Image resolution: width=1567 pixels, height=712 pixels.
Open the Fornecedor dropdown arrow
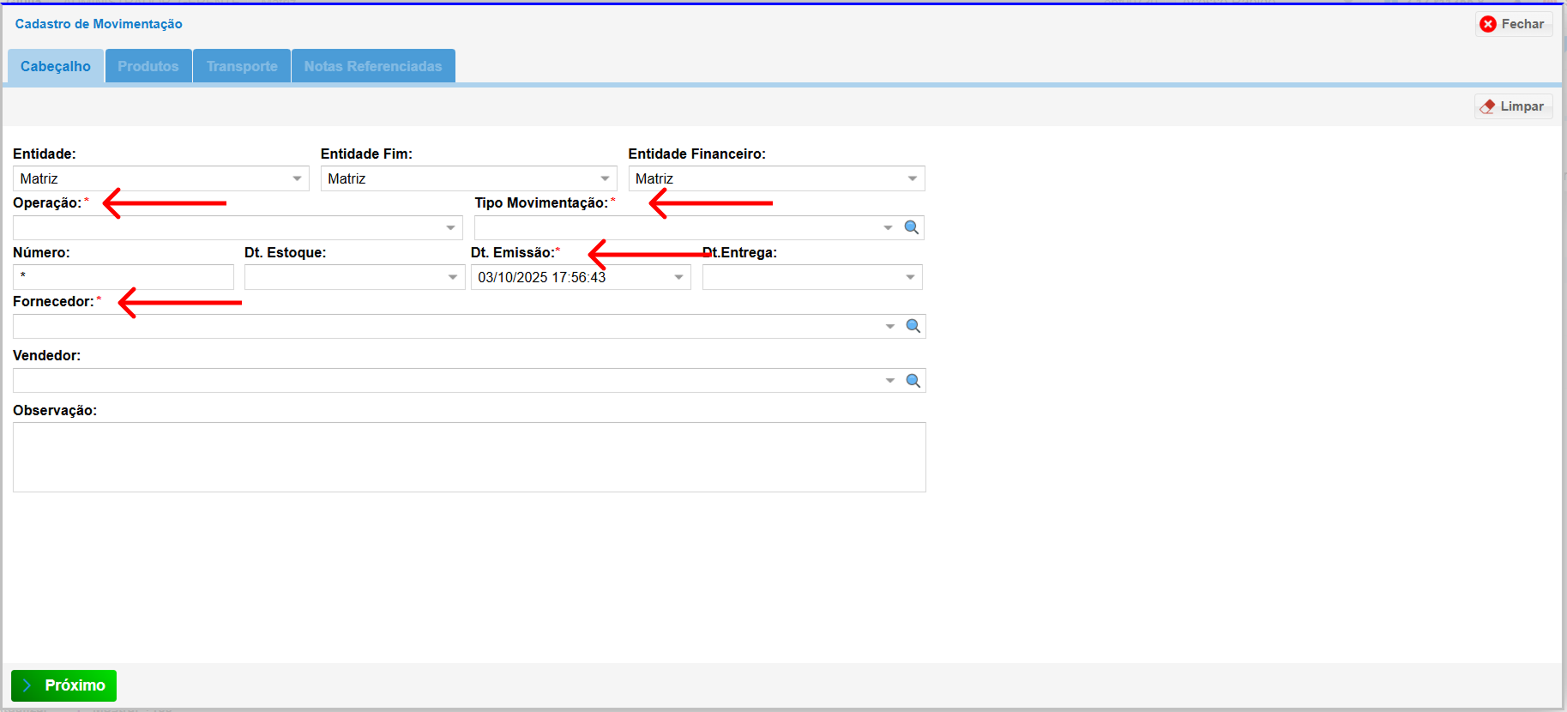pyautogui.click(x=890, y=326)
